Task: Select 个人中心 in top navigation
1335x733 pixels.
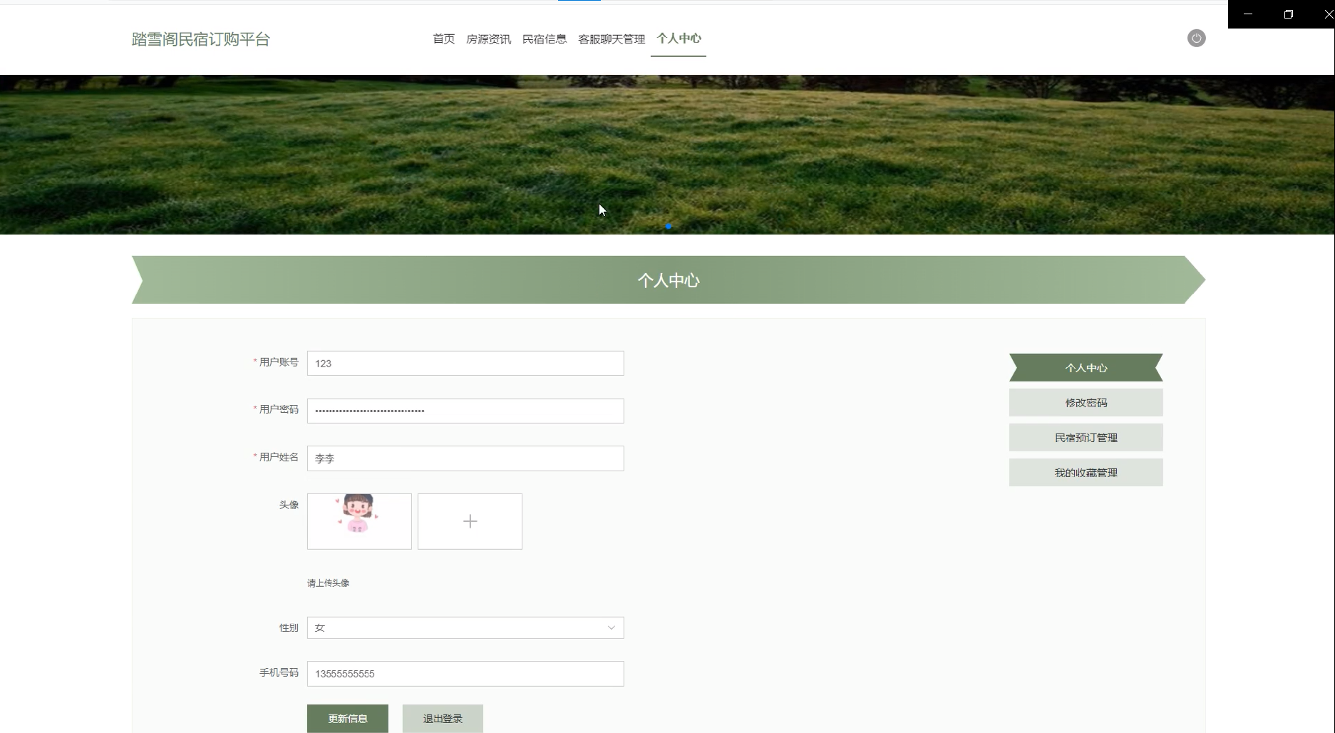Action: [x=679, y=39]
